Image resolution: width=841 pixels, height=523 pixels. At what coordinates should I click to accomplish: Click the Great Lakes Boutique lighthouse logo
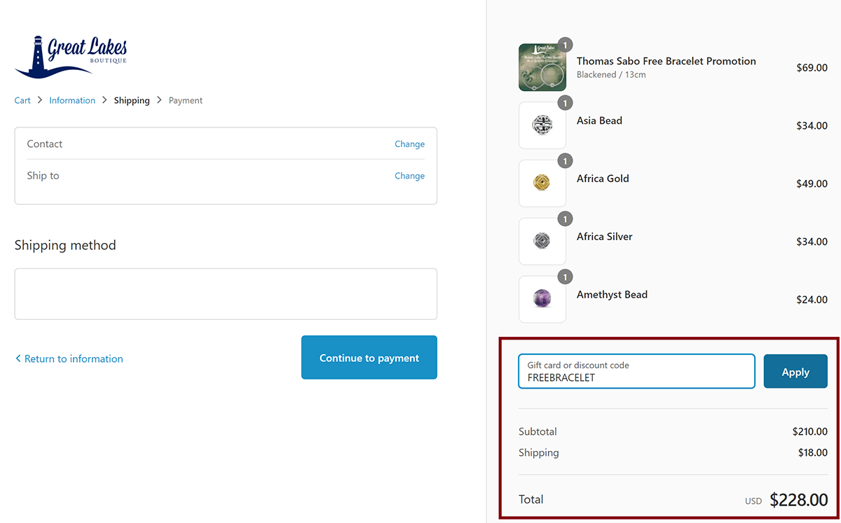71,57
